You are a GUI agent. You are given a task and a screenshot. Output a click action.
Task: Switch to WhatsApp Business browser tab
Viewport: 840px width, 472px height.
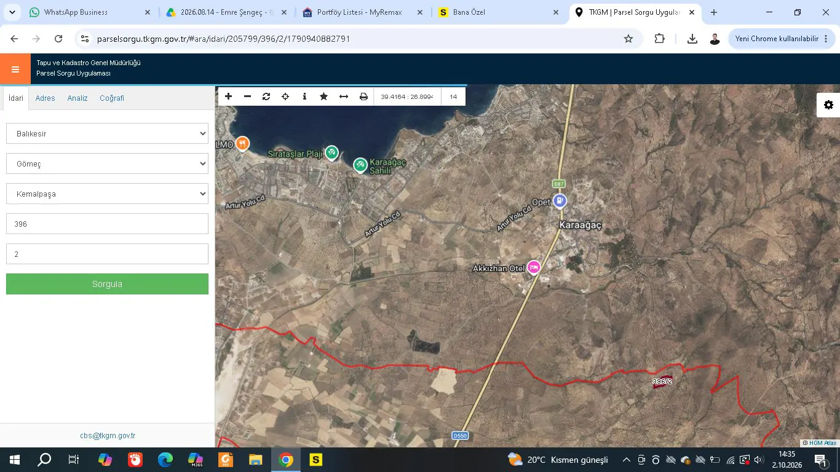pos(89,12)
